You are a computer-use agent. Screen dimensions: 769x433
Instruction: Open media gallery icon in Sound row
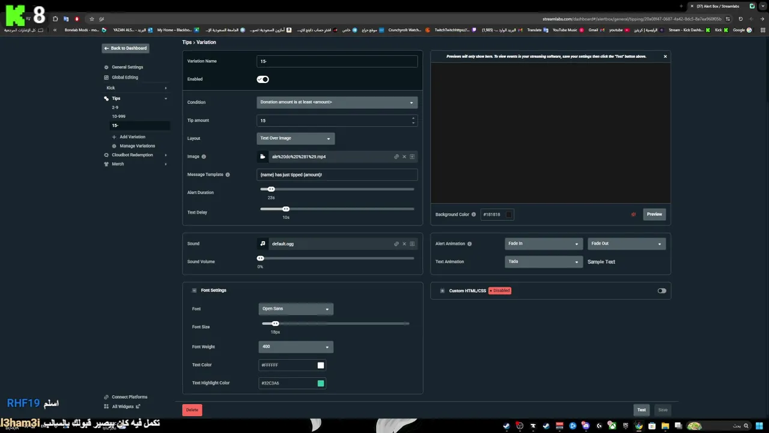pyautogui.click(x=412, y=244)
